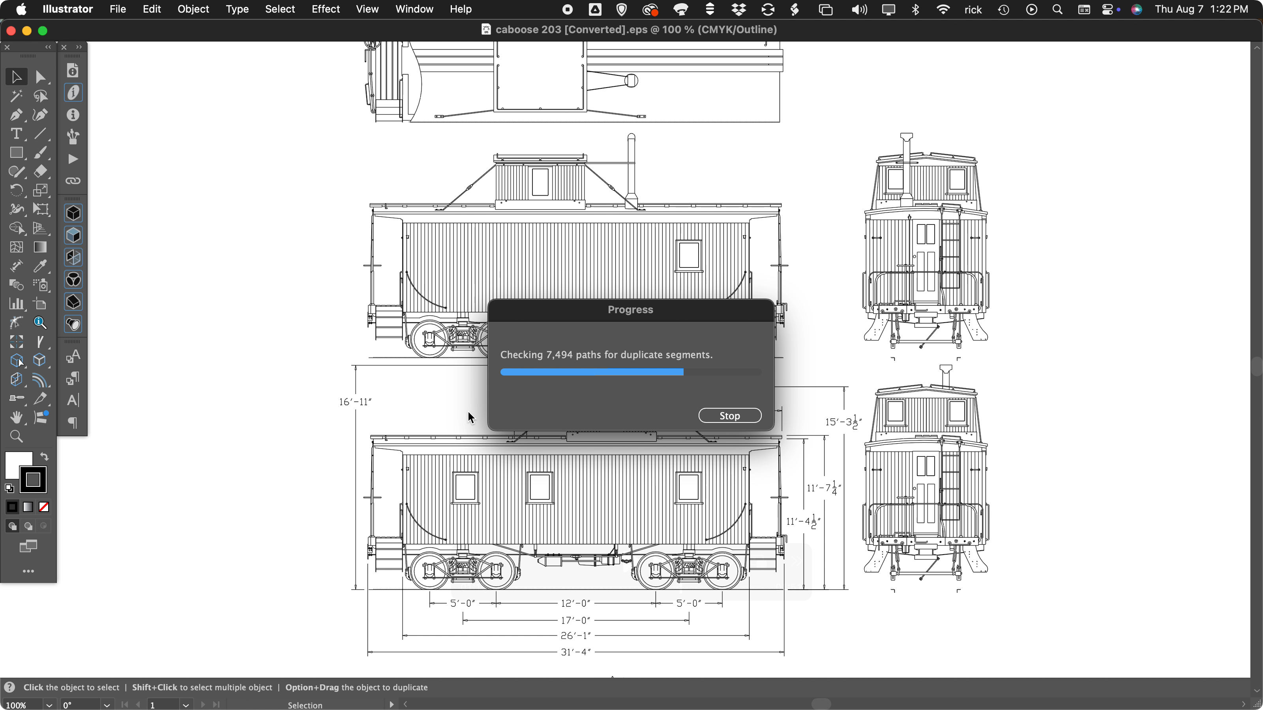Switch to Gradient fill mode button
This screenshot has width=1263, height=710.
coord(28,507)
